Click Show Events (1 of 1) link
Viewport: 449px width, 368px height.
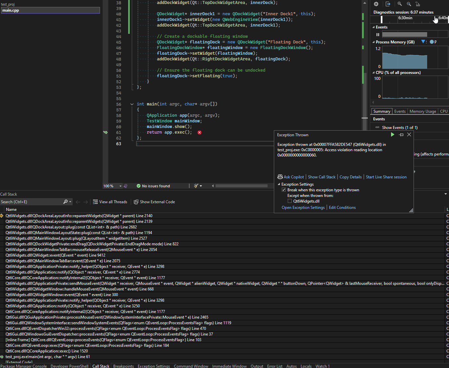tap(400, 128)
